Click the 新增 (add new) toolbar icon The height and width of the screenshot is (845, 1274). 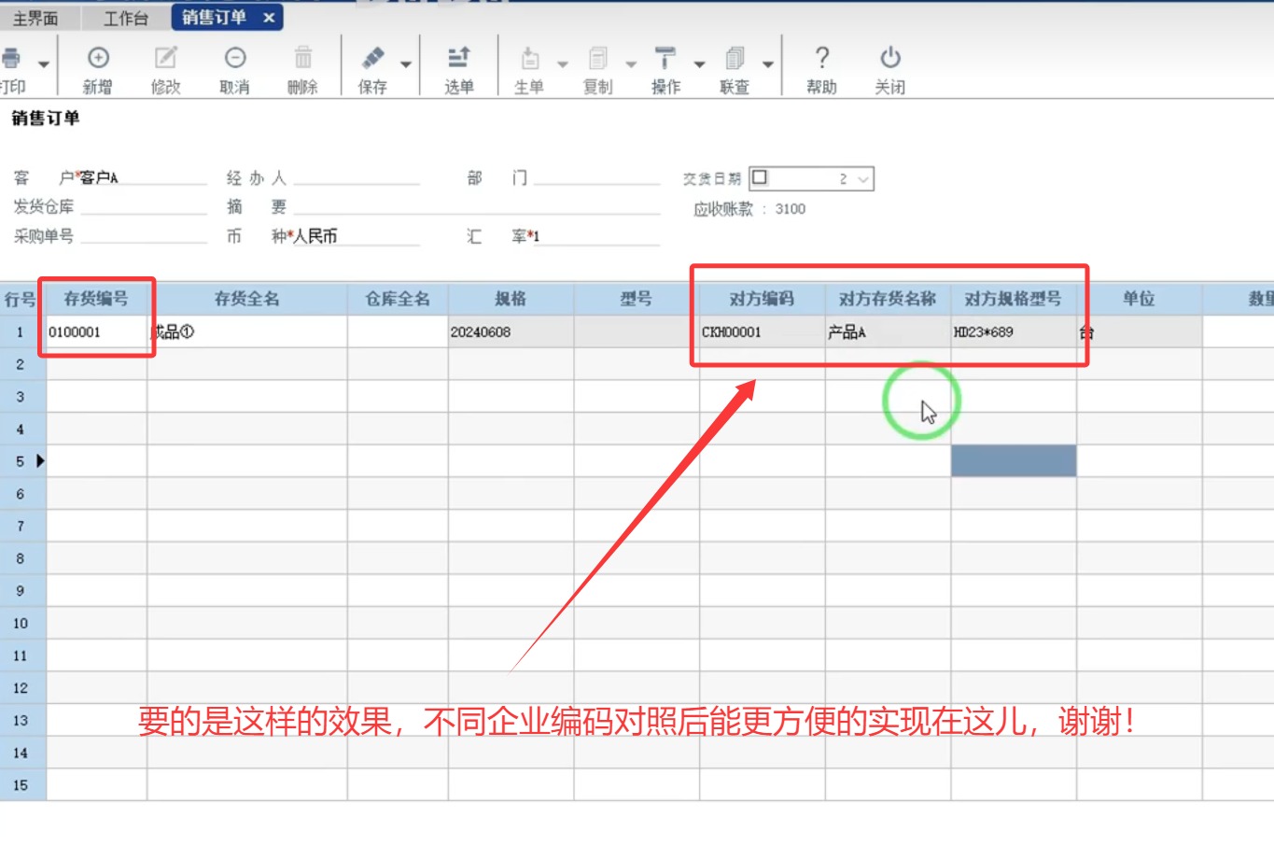[98, 59]
